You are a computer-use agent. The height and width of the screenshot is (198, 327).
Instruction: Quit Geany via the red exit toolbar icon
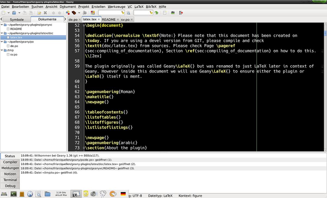click(181, 13)
